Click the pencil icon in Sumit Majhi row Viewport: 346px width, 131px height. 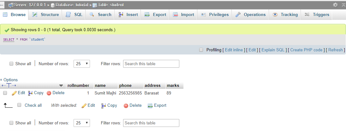tap(14, 93)
